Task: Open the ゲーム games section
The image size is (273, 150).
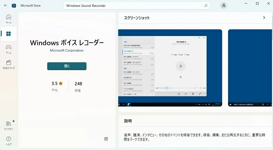Action: (9, 50)
